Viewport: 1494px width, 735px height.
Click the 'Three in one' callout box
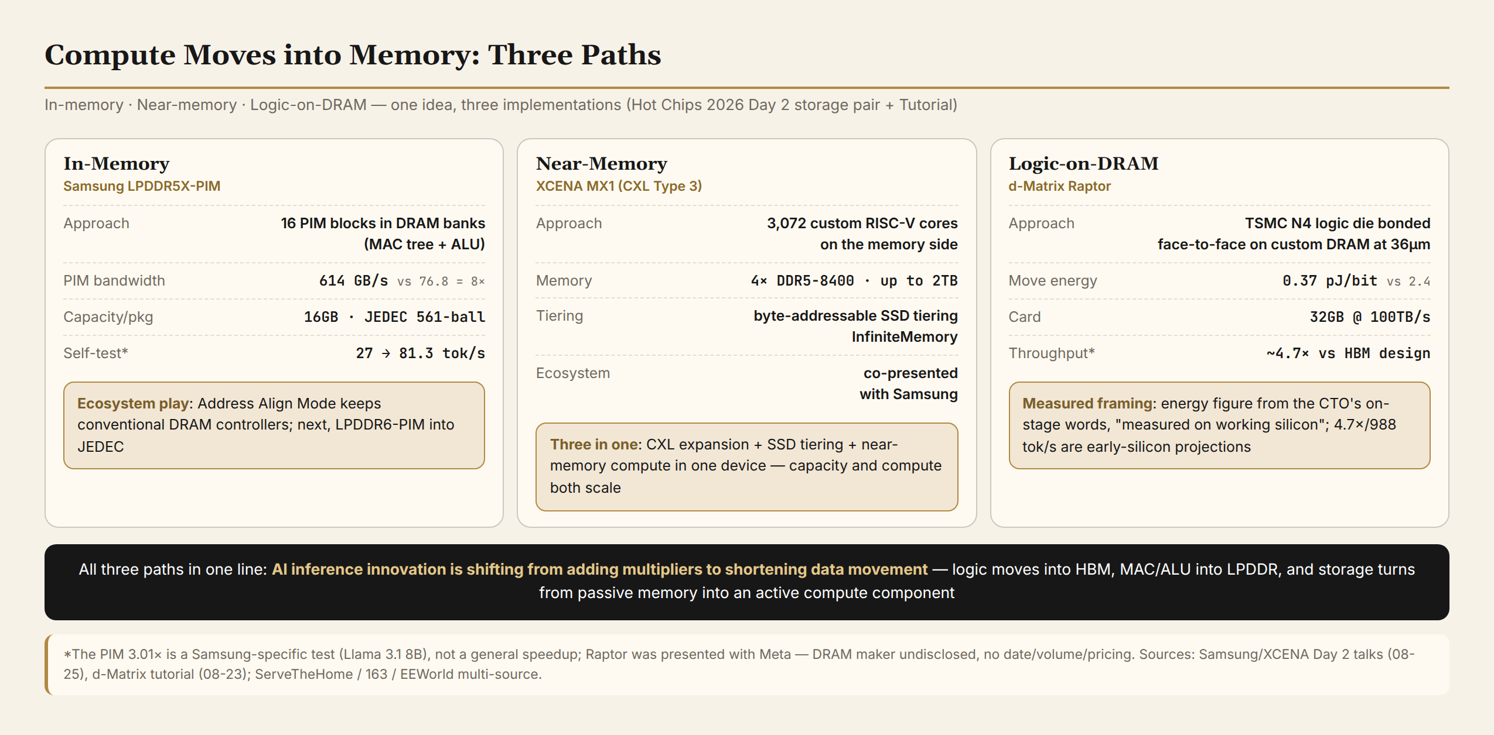[x=747, y=466]
